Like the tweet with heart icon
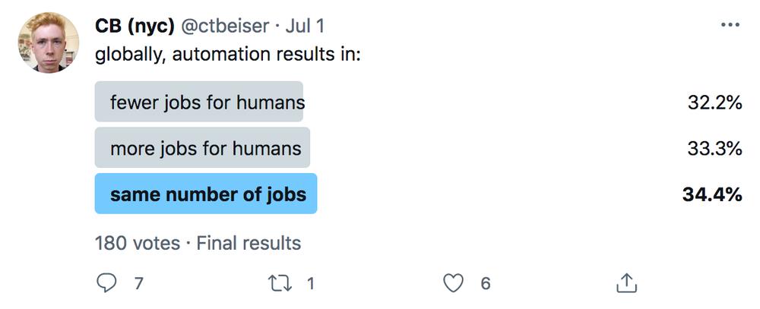Screen dimensions: 760x309 454,283
